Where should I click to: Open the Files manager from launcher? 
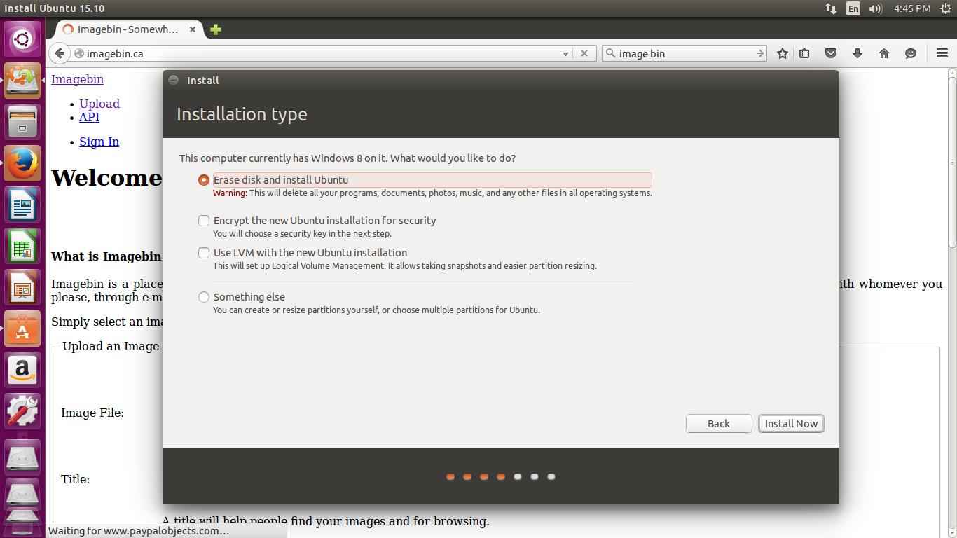(x=22, y=122)
